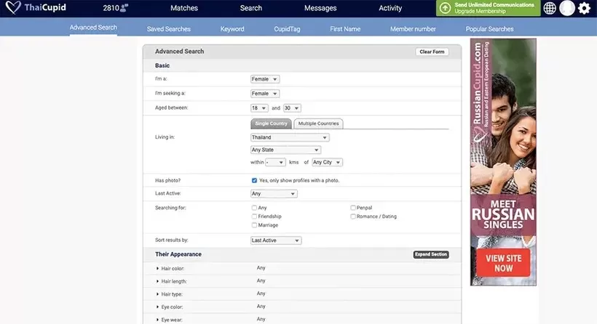This screenshot has width=597, height=324.
Task: Open the minimum age dropdown showing 18
Action: pyautogui.click(x=259, y=108)
